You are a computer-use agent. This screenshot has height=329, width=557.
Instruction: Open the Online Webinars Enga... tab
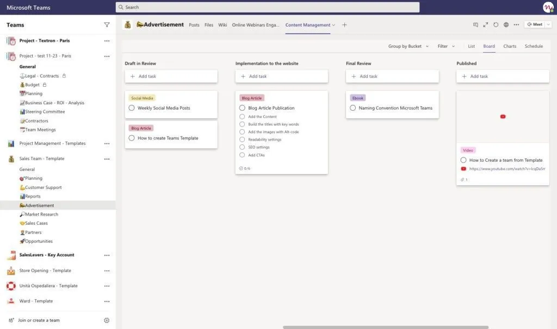pos(256,25)
